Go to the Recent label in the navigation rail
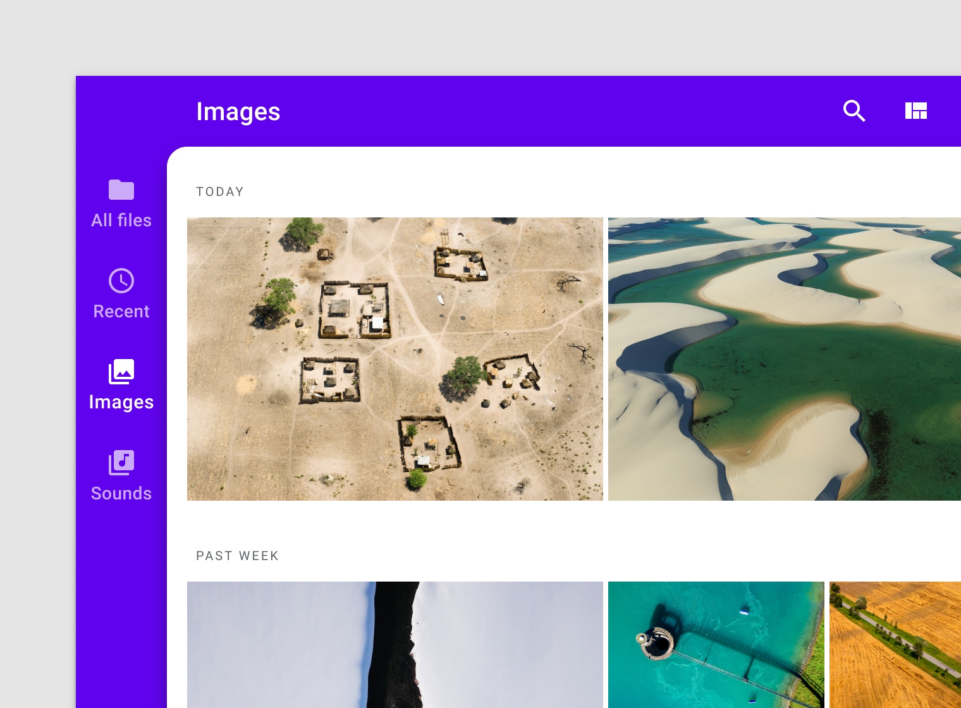Viewport: 961px width, 708px height. tap(121, 311)
